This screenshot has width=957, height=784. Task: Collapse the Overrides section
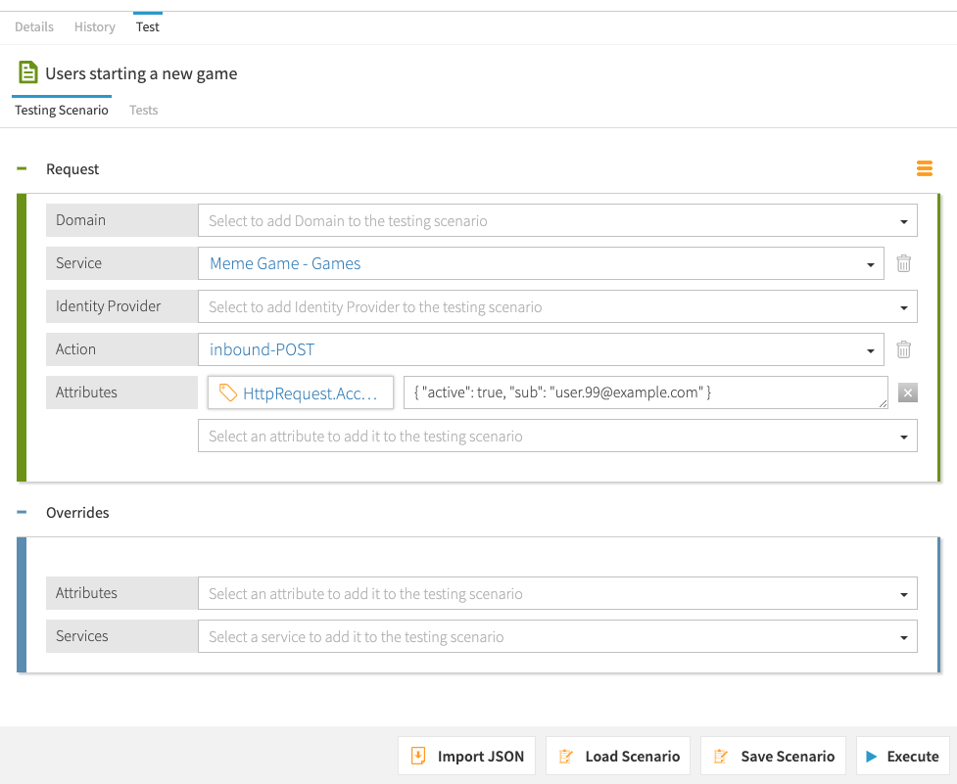pyautogui.click(x=22, y=513)
